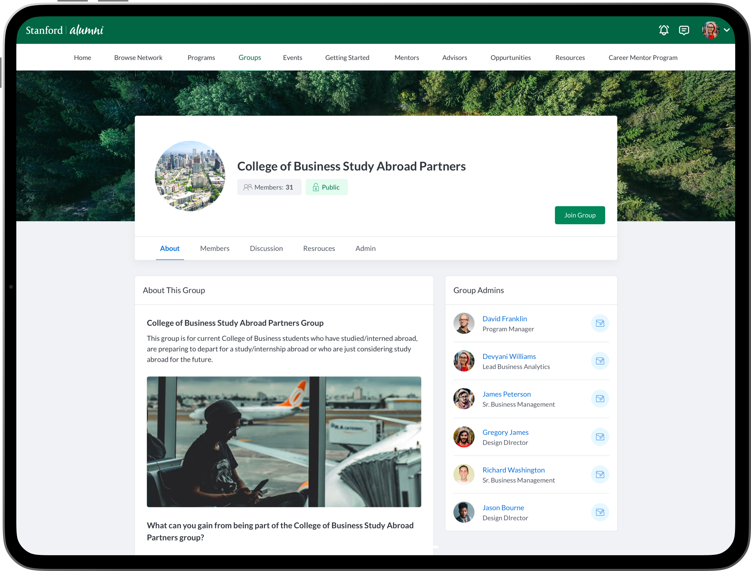Open the airport photo in About section
Screen dimensions: 751x571
[284, 442]
